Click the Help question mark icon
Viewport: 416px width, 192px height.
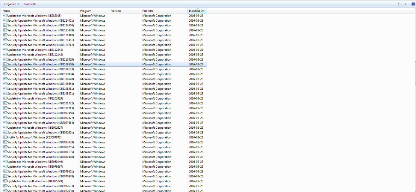(x=414, y=4)
